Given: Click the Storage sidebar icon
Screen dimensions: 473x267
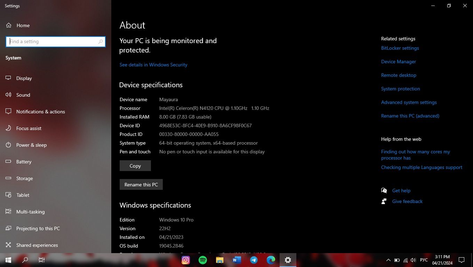Looking at the screenshot, I should [x=8, y=178].
